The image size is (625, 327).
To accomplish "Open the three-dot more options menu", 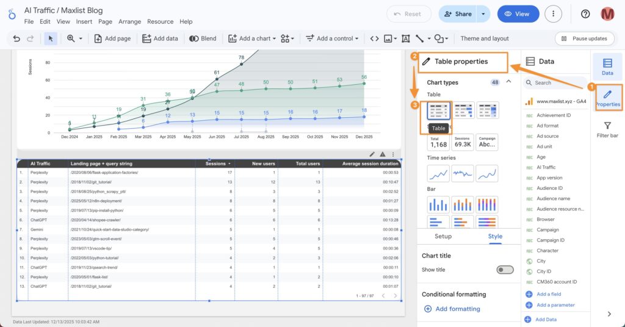I will tap(553, 14).
